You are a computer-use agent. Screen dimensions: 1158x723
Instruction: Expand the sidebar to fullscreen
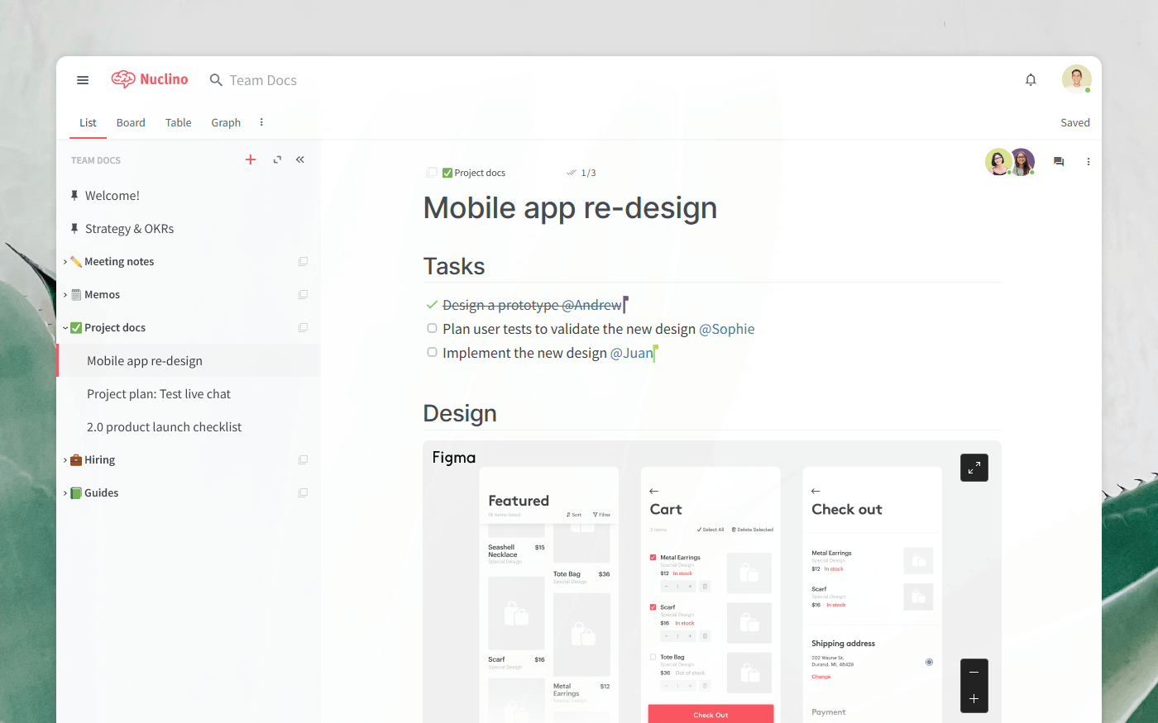tap(277, 159)
